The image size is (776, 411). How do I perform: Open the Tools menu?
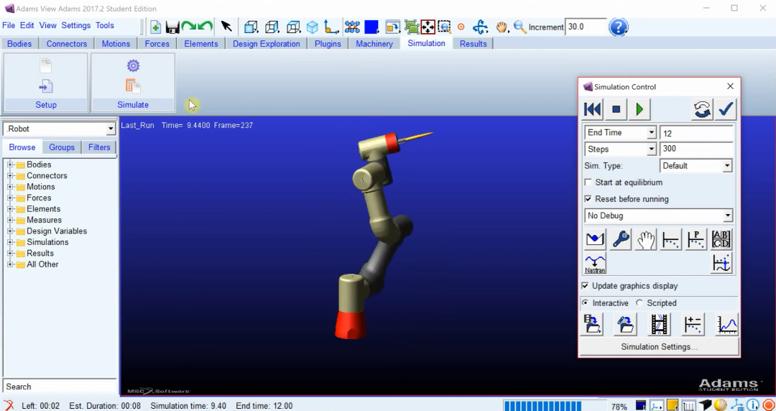[104, 25]
